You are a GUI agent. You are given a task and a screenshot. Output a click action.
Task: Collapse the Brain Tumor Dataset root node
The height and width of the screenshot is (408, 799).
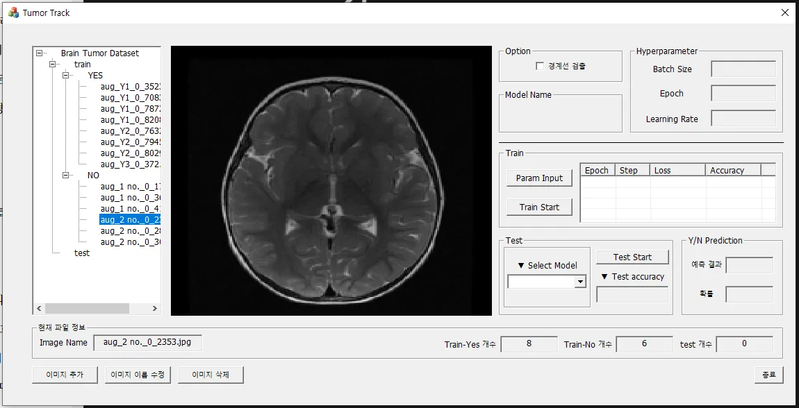click(x=39, y=53)
